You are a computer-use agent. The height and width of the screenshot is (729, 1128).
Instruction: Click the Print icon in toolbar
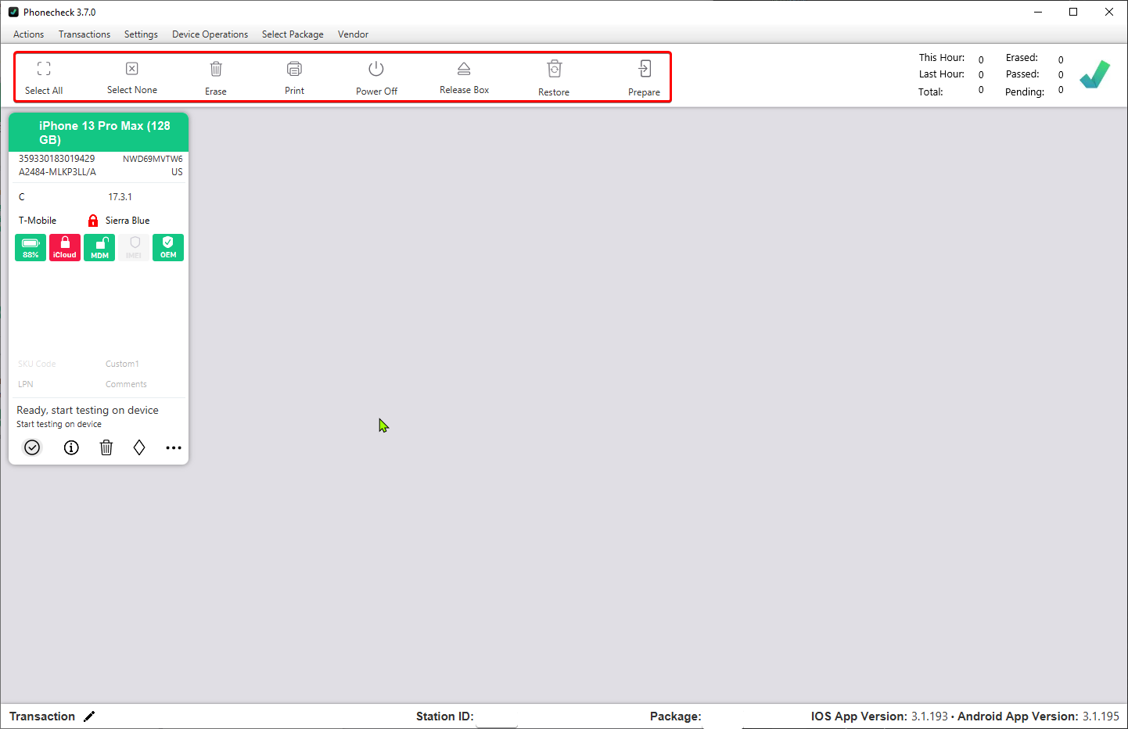(294, 70)
